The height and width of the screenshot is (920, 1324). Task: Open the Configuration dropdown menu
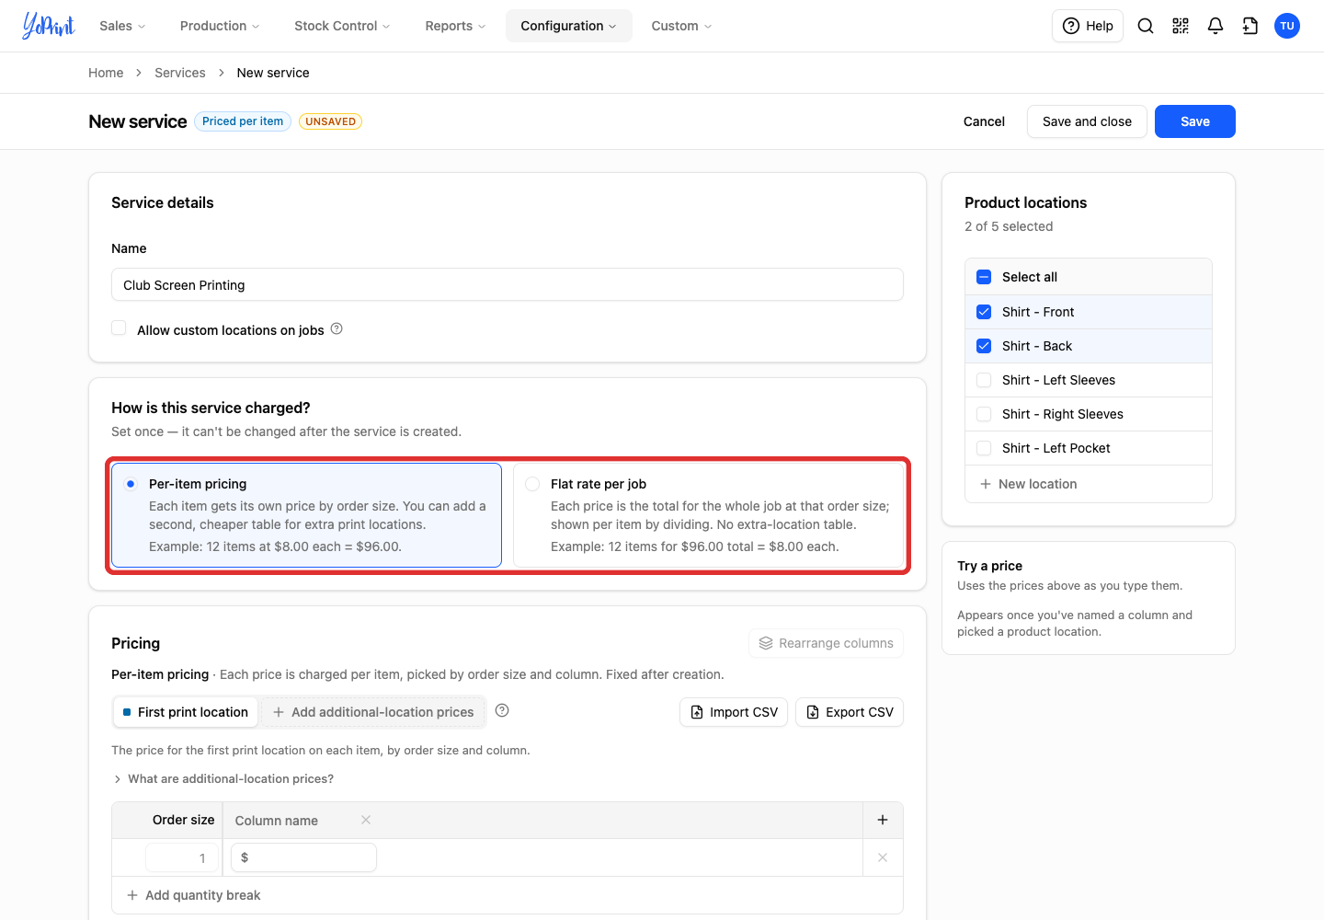click(568, 26)
